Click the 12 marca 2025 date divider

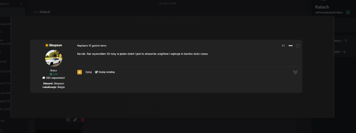168,4
